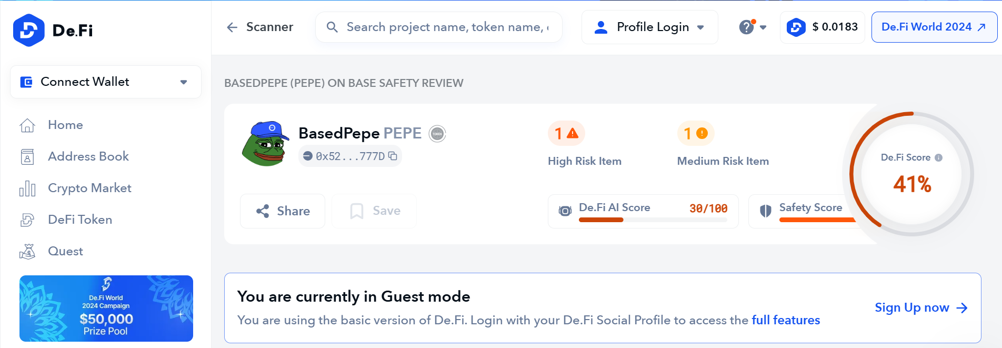1002x348 pixels.
Task: Expand the Connect Wallet dropdown
Action: [x=184, y=82]
